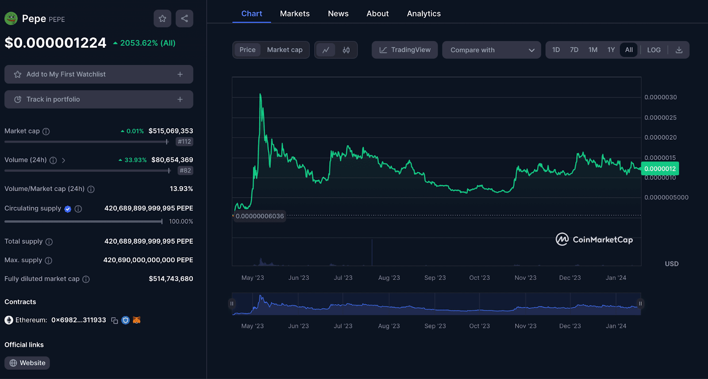The image size is (708, 379).
Task: Select the line chart icon
Action: coord(326,50)
